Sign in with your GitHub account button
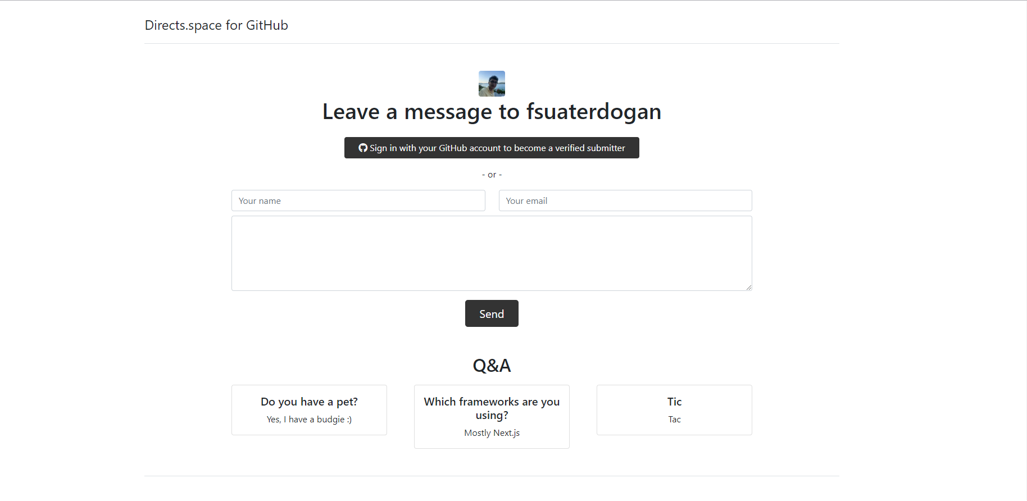 click(492, 148)
